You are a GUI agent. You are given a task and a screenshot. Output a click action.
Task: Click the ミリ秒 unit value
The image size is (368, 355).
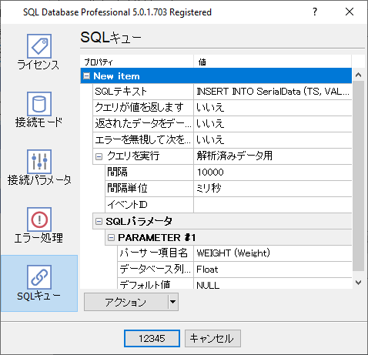point(273,189)
